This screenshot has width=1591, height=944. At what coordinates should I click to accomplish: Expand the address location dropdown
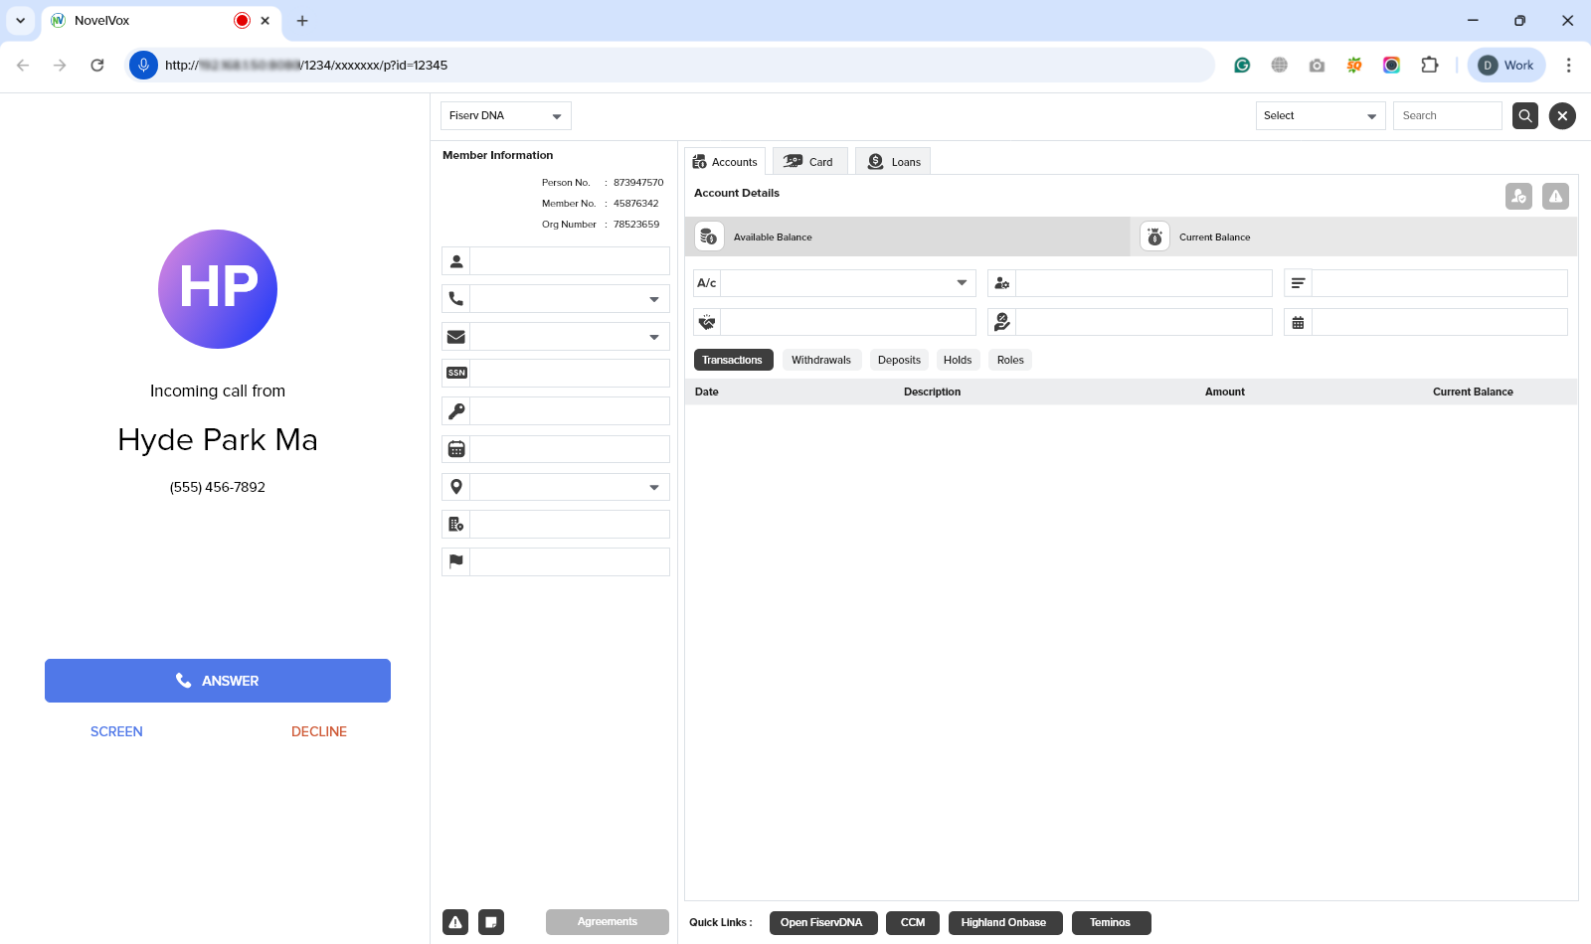point(654,487)
